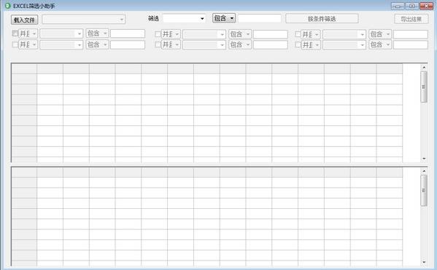Click the lower grid's scroll up arrow
Screen dimensions: 437x270
pos(424,171)
